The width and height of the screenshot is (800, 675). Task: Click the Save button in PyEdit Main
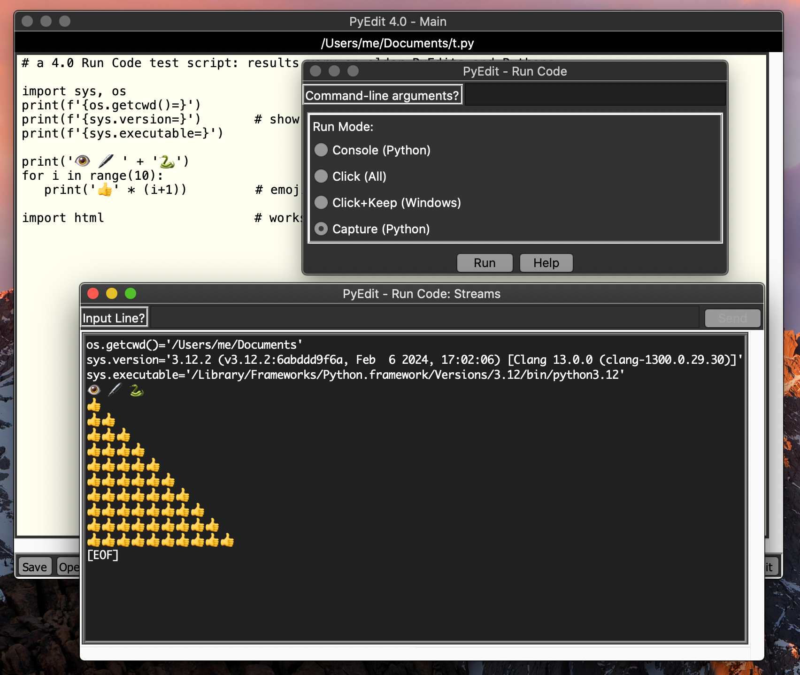click(x=34, y=567)
